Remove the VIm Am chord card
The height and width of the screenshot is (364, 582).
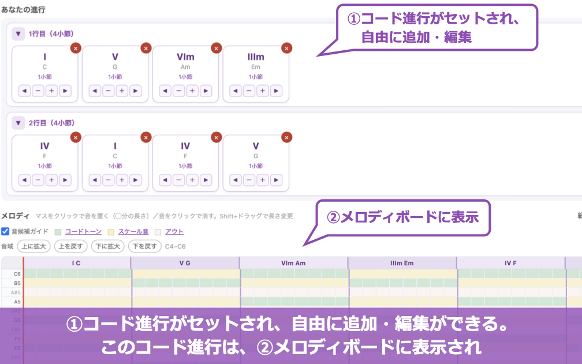pyautogui.click(x=217, y=49)
